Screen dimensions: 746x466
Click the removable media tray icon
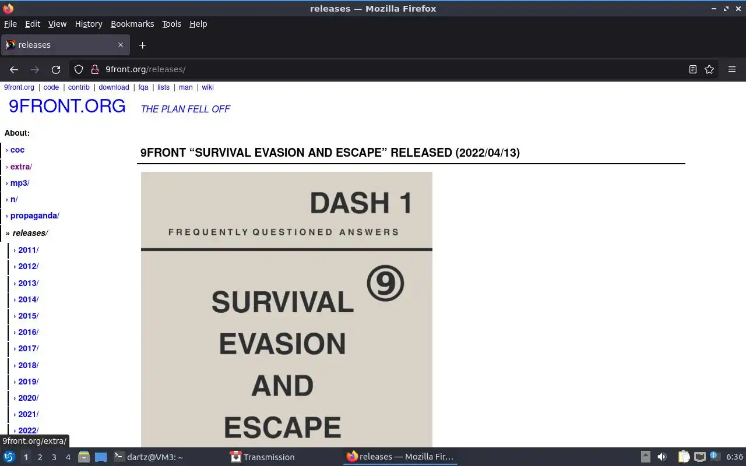pos(646,457)
